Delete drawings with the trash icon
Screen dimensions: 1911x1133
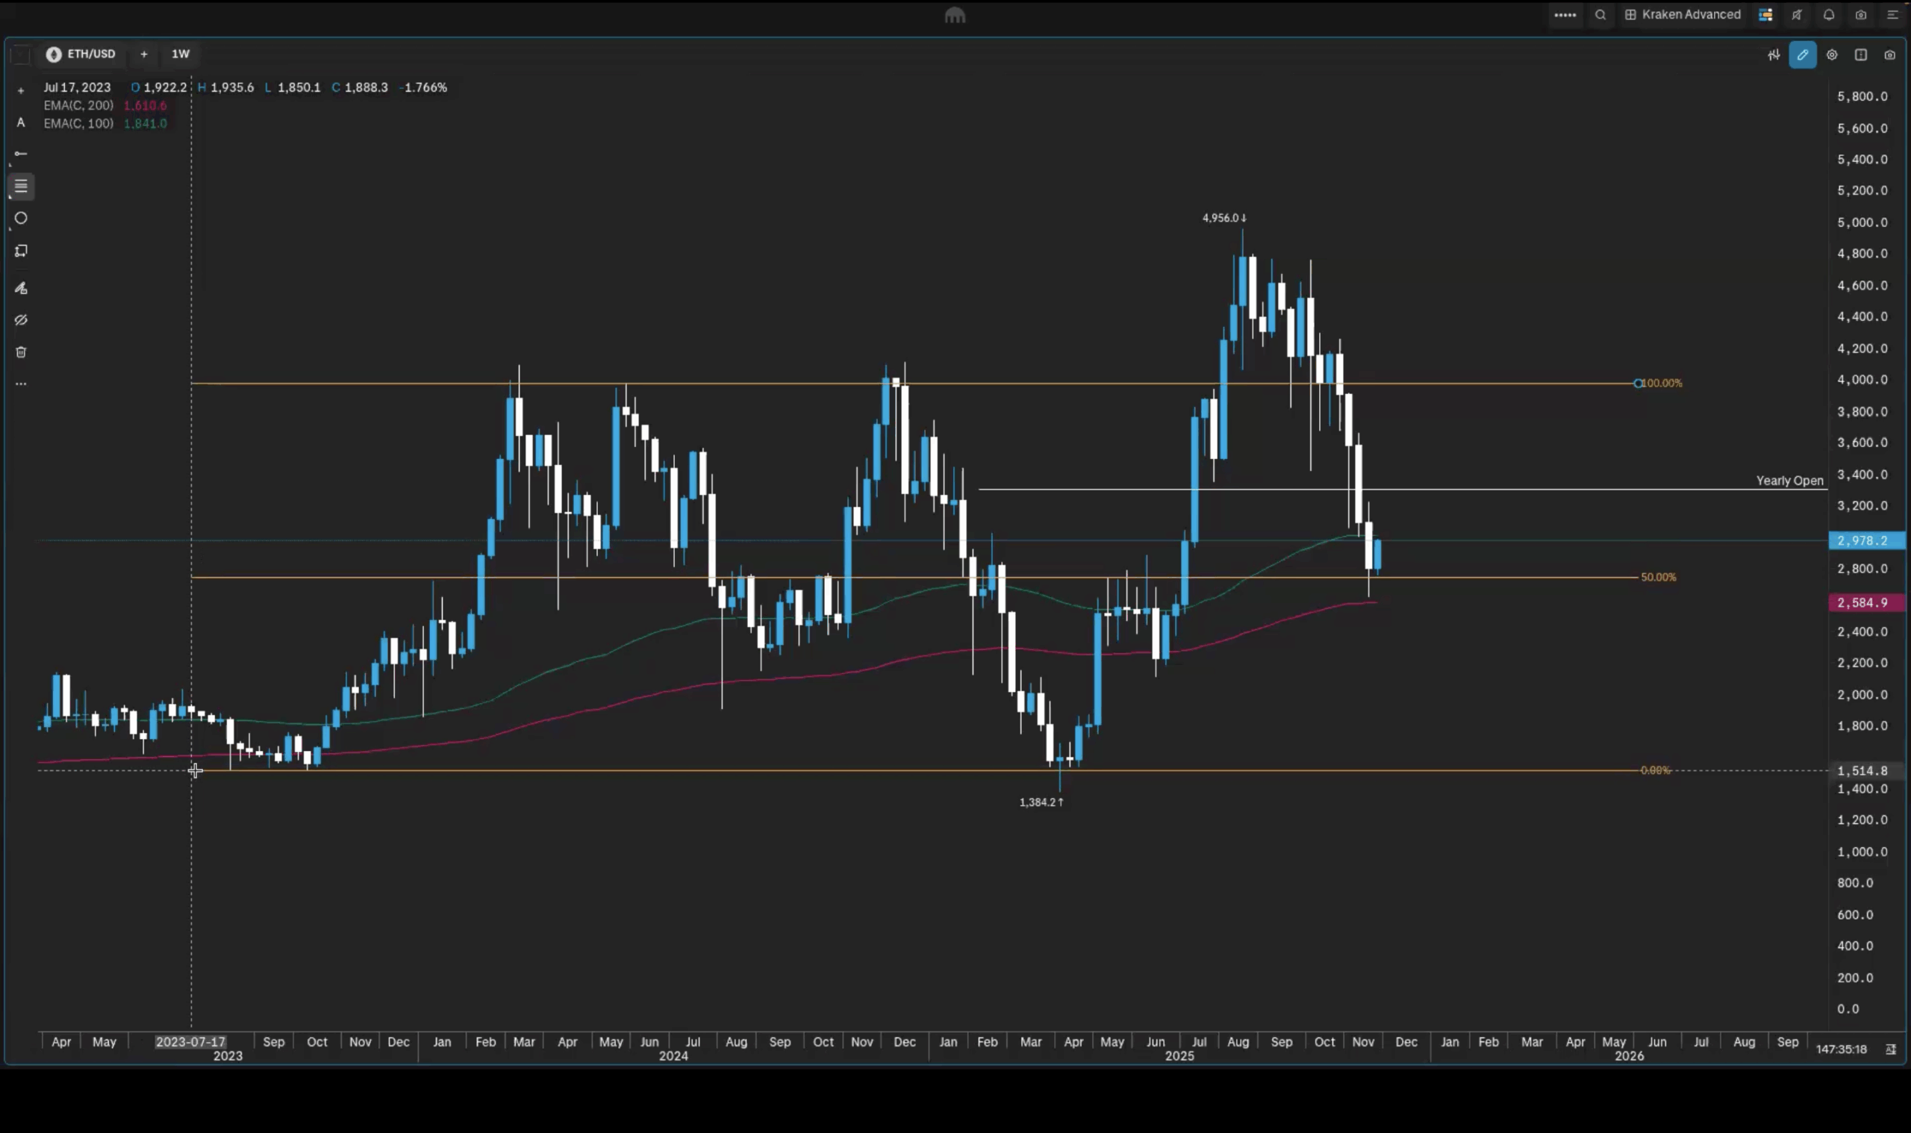(x=21, y=352)
